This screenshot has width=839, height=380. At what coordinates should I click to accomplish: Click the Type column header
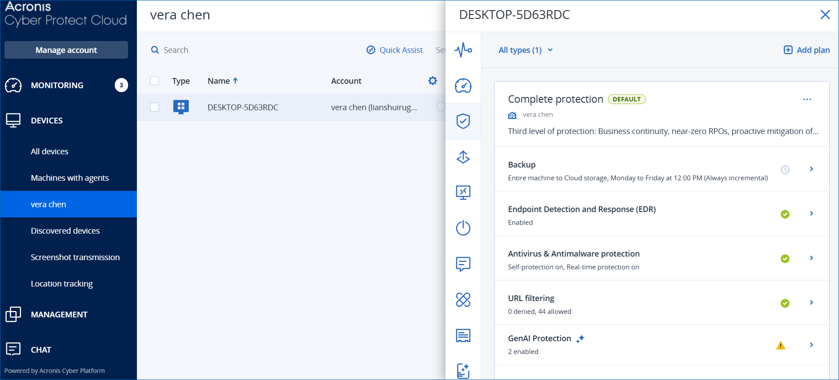[x=181, y=81]
